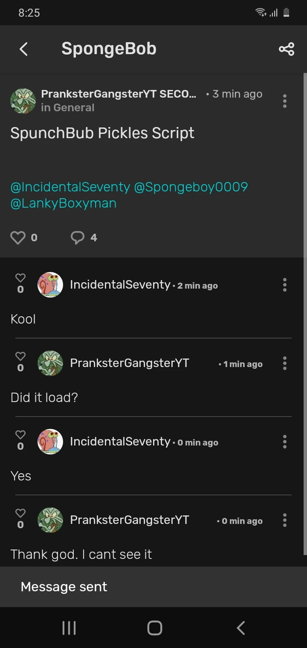Like the SpunchBub Pickles Script post
Viewport: 307px width, 648px height.
(18, 237)
